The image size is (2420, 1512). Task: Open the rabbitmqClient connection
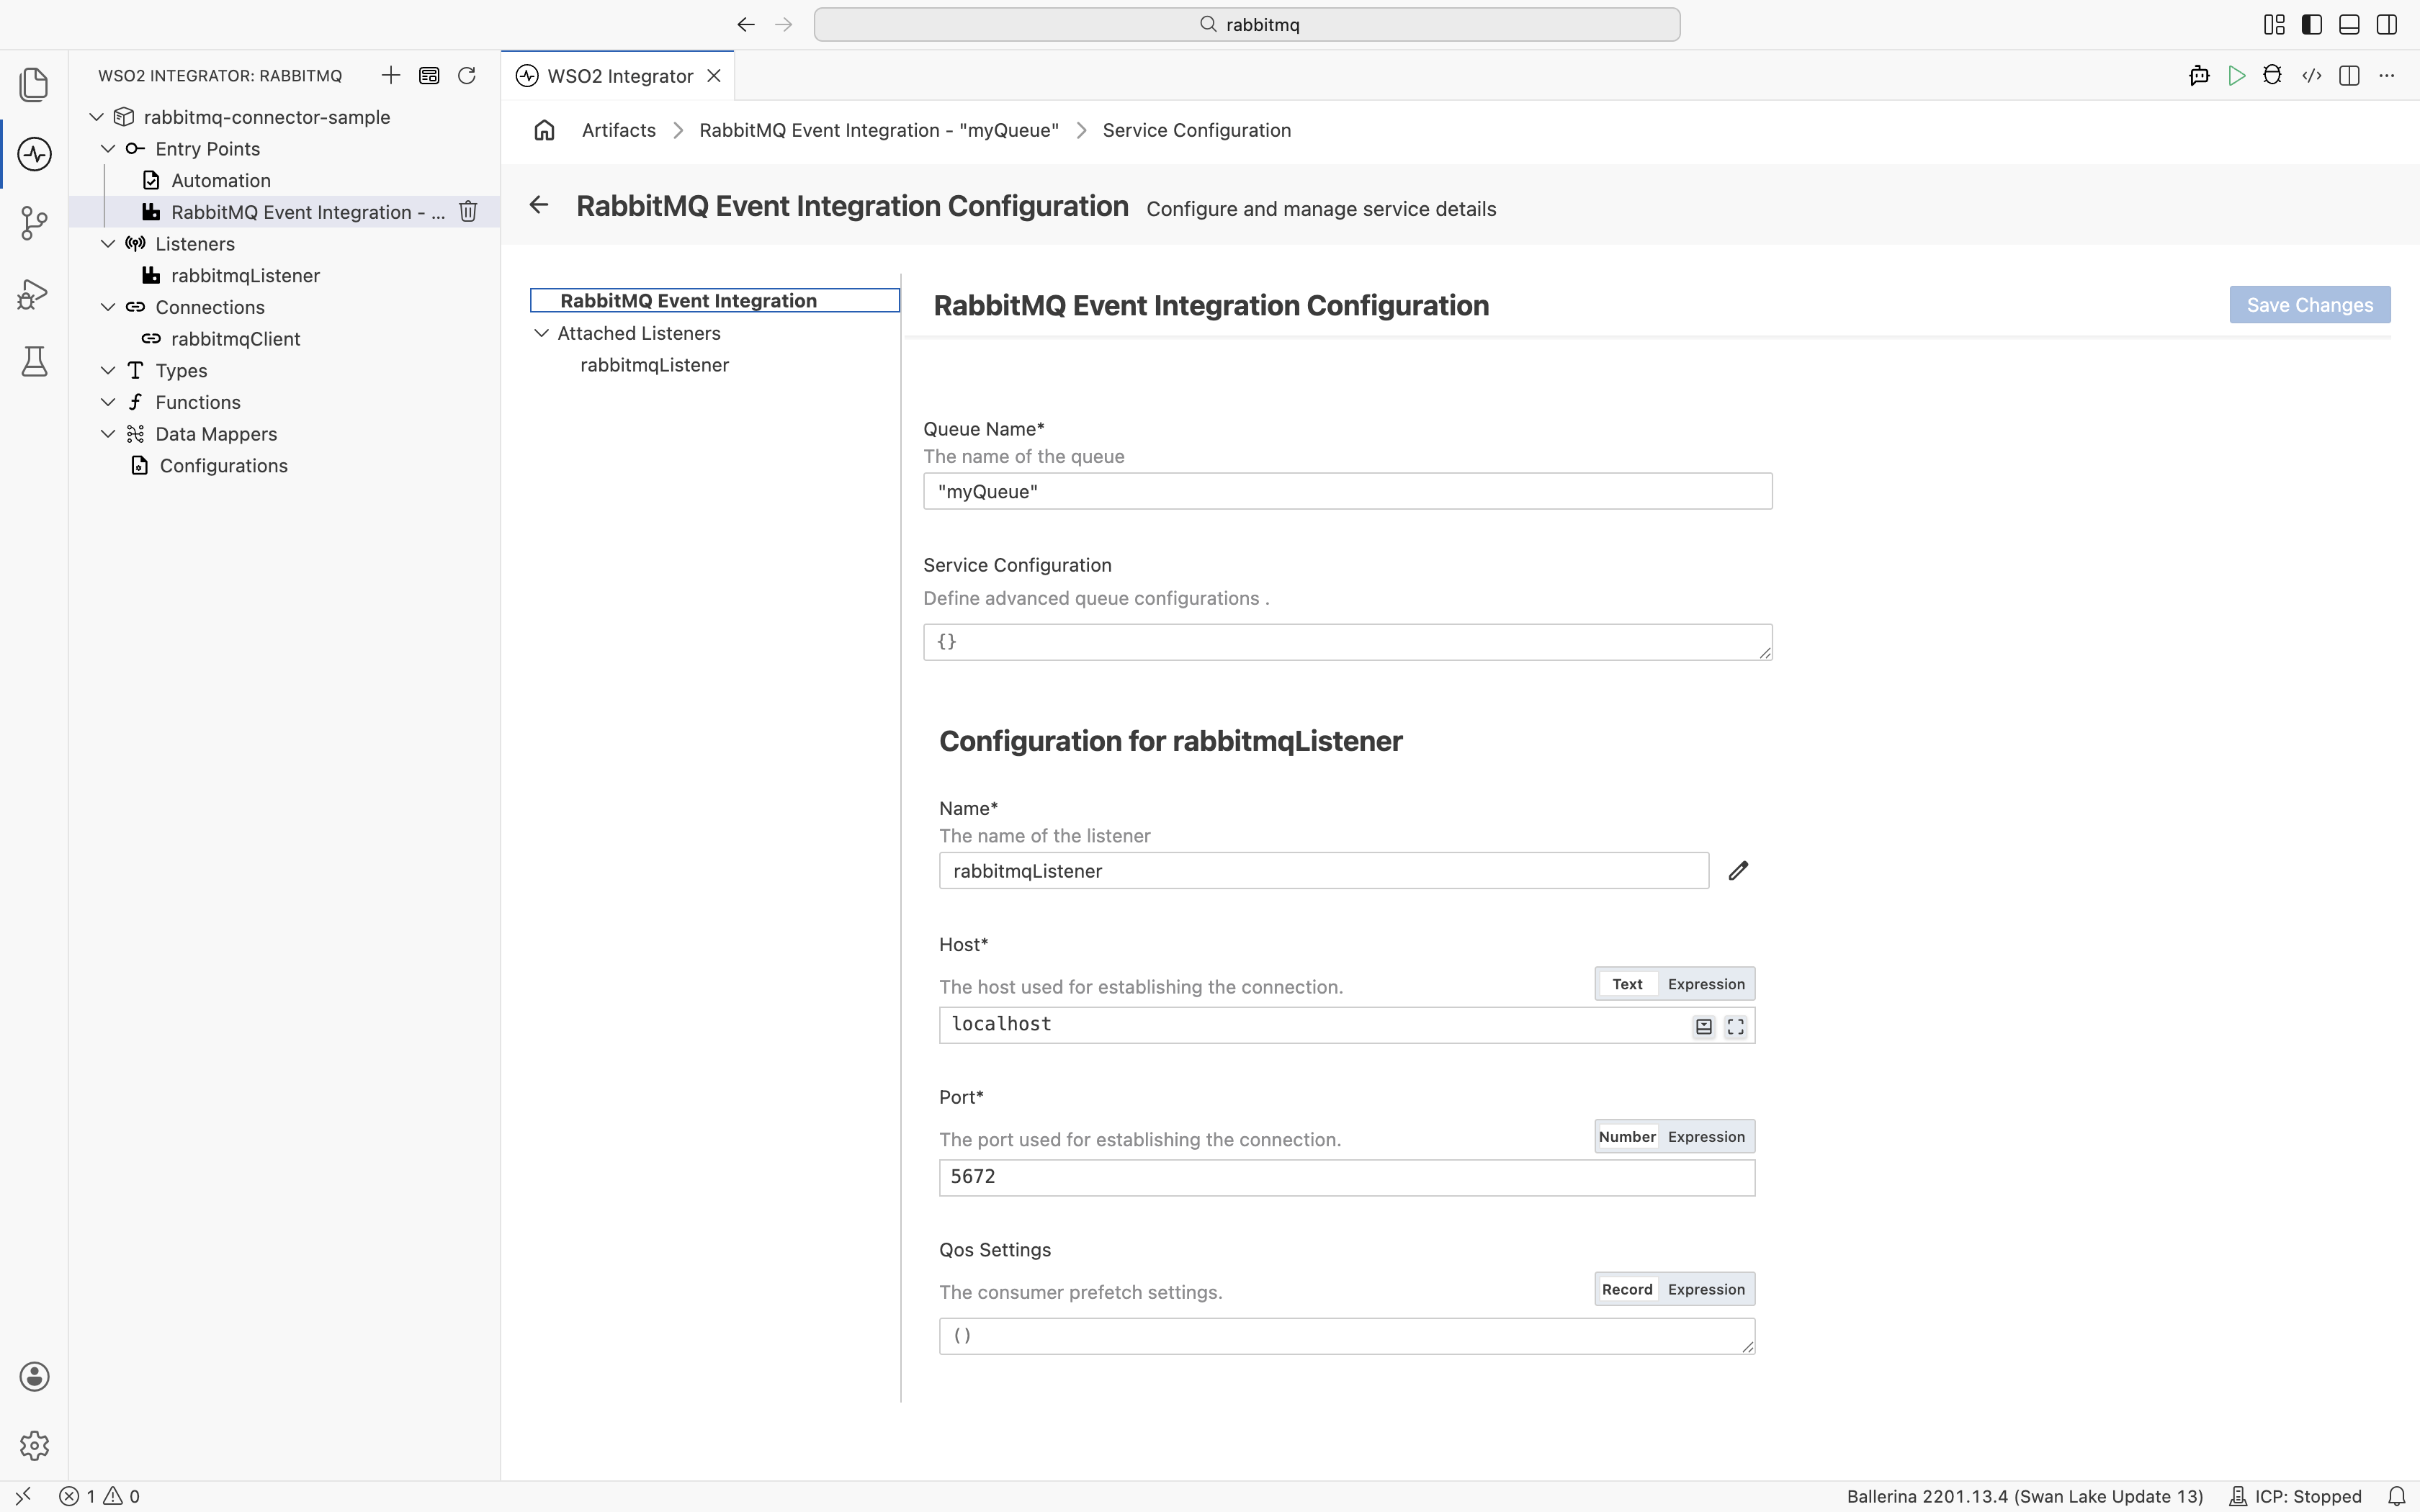pos(235,338)
